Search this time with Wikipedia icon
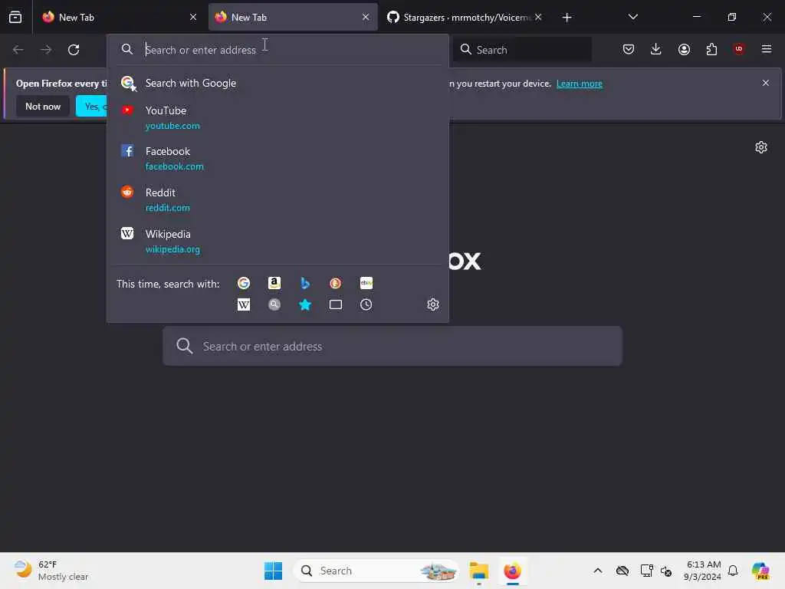 (244, 304)
